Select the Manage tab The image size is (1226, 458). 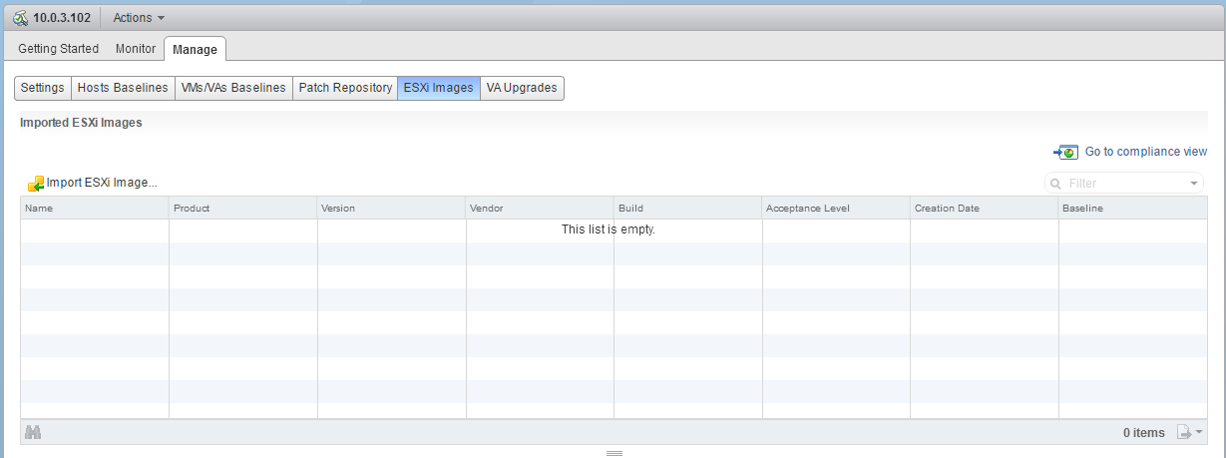(x=195, y=49)
